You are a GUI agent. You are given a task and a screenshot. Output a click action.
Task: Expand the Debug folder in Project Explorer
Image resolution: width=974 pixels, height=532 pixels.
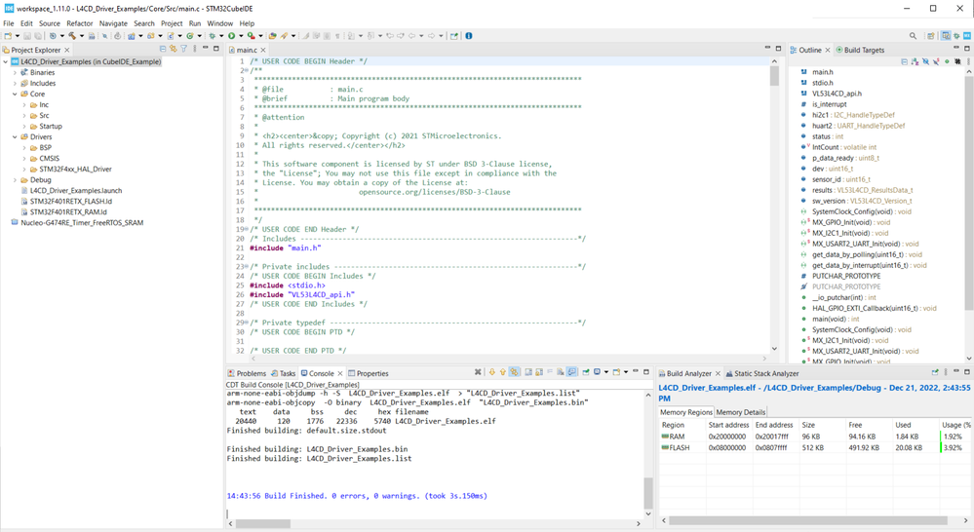pyautogui.click(x=16, y=180)
